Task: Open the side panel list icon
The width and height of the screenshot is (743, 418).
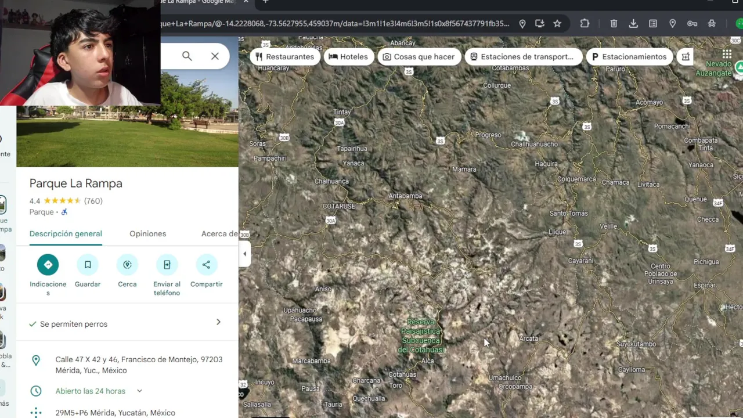Action: (653, 24)
